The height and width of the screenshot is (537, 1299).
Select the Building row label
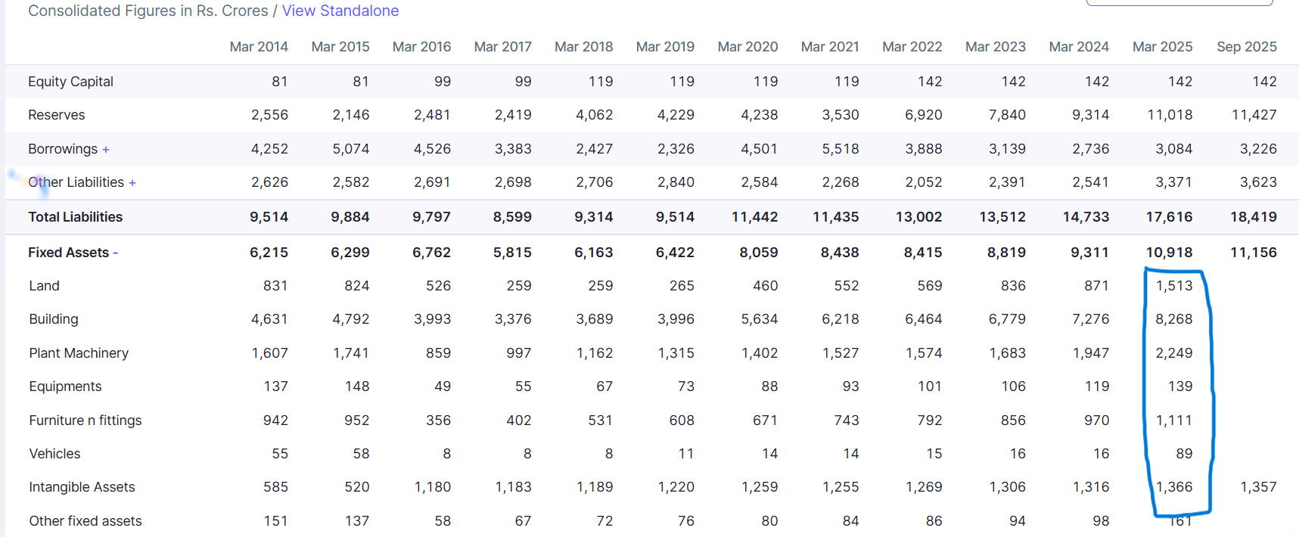tap(54, 319)
